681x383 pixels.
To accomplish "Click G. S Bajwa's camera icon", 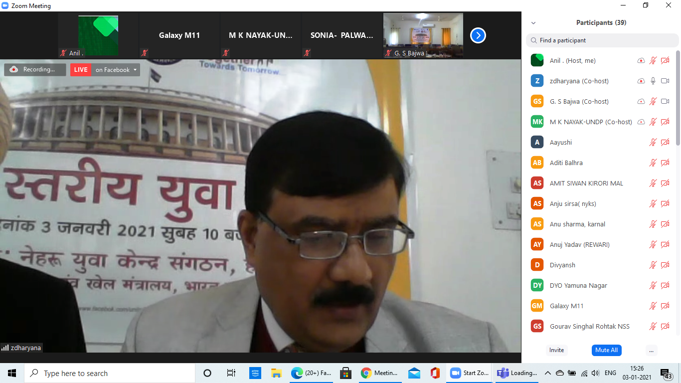I will point(665,101).
